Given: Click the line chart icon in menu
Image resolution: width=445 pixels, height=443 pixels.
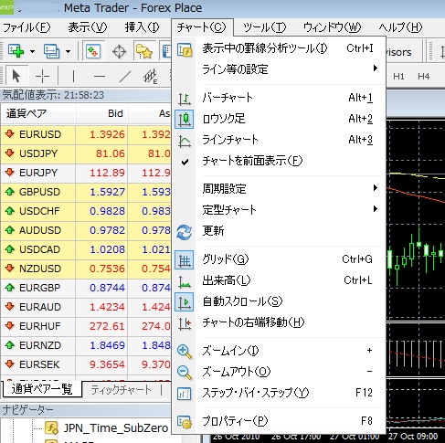Looking at the screenshot, I should [185, 141].
